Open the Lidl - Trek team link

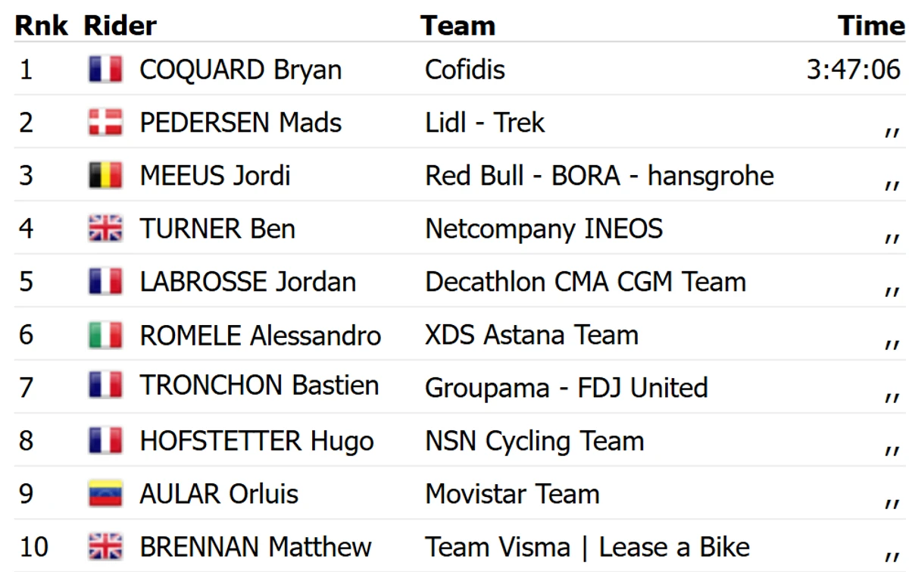[485, 123]
